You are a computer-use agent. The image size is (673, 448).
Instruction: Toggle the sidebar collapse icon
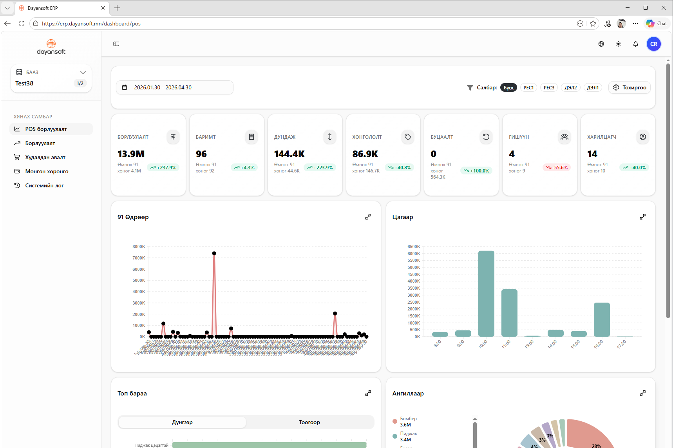click(x=116, y=44)
